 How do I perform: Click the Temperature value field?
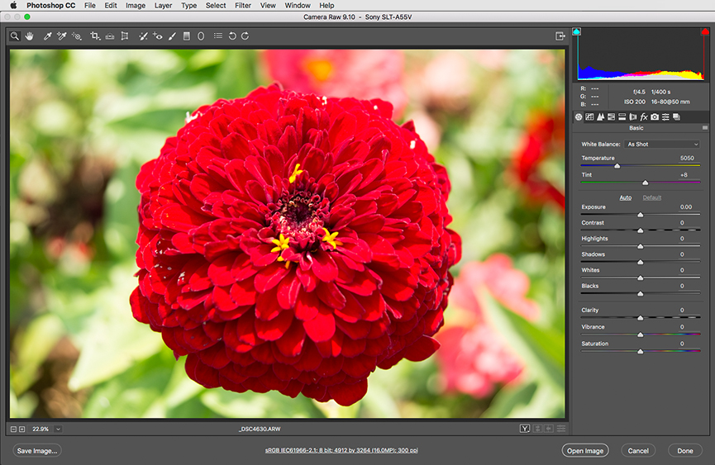[687, 158]
